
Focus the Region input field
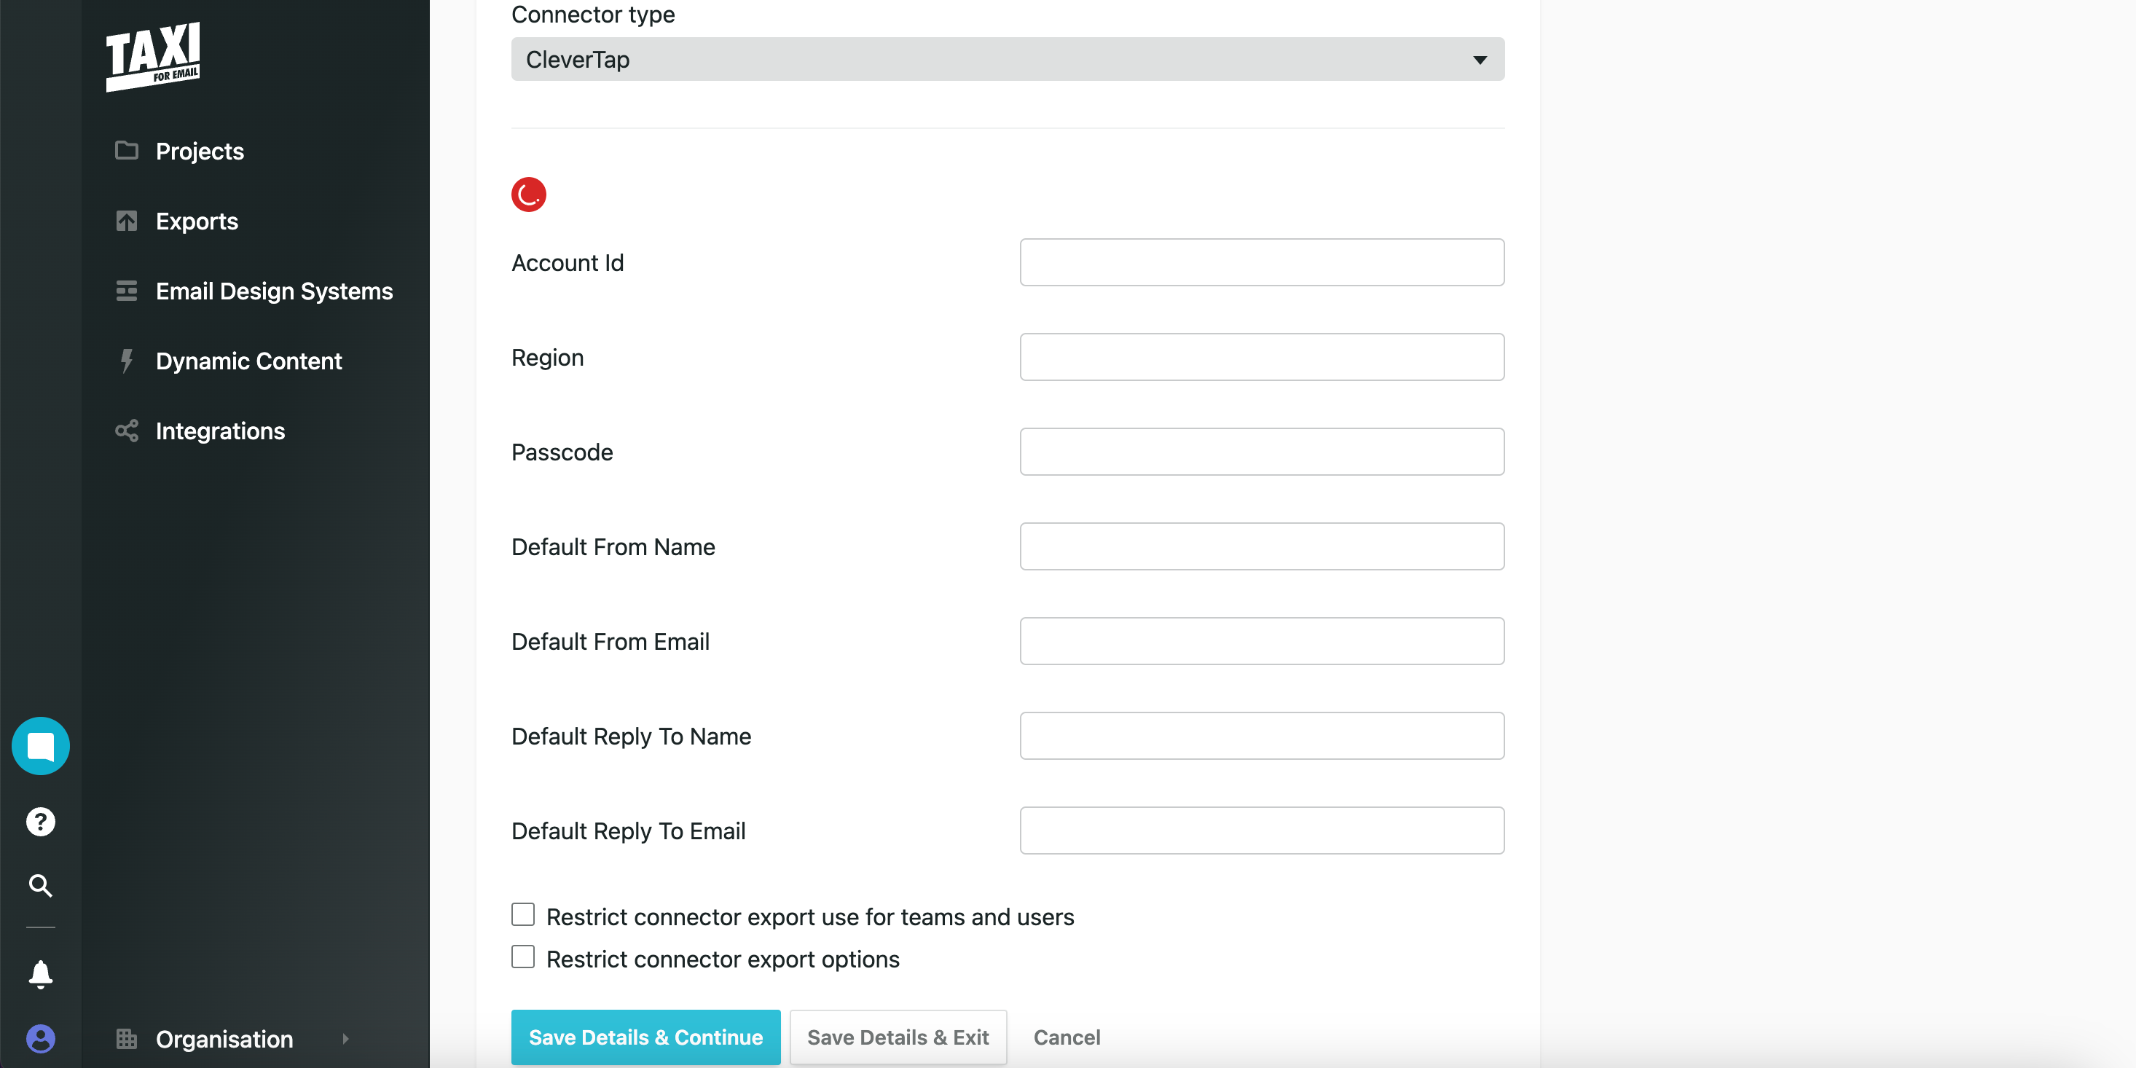(1261, 356)
